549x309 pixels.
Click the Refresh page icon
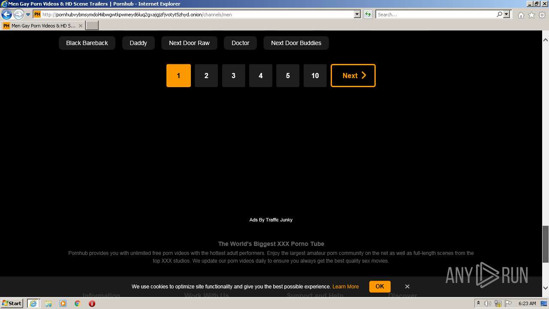pos(368,15)
